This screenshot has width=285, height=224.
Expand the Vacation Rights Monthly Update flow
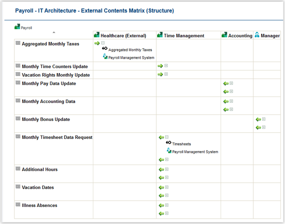tap(166, 74)
